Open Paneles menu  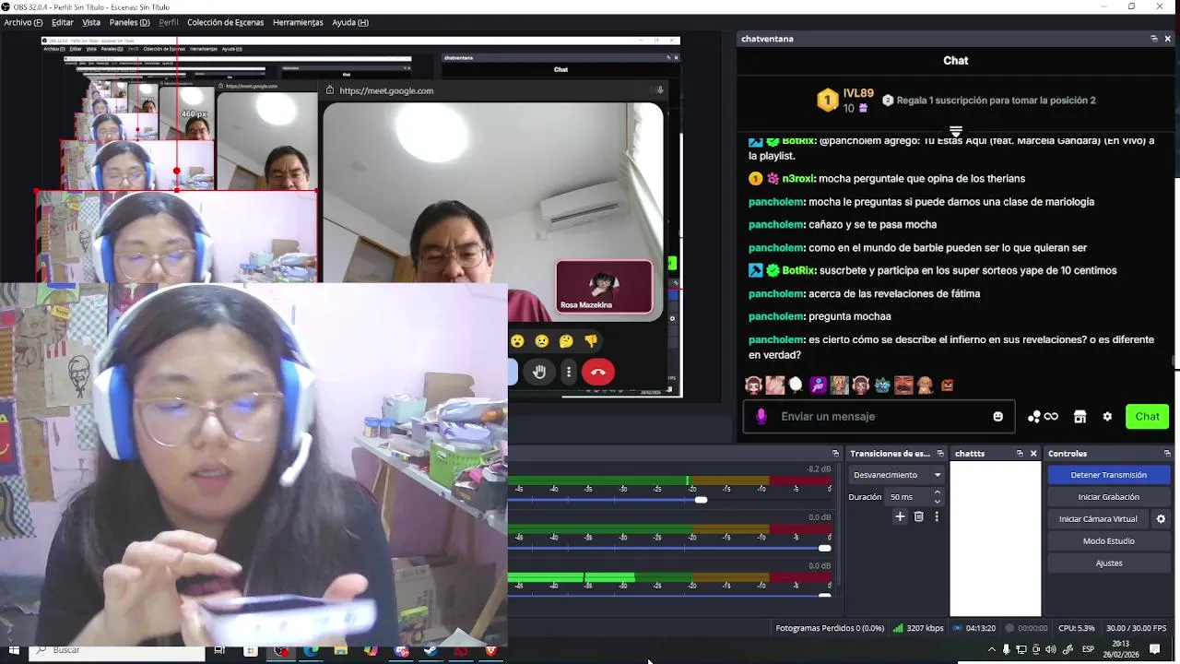(x=129, y=22)
